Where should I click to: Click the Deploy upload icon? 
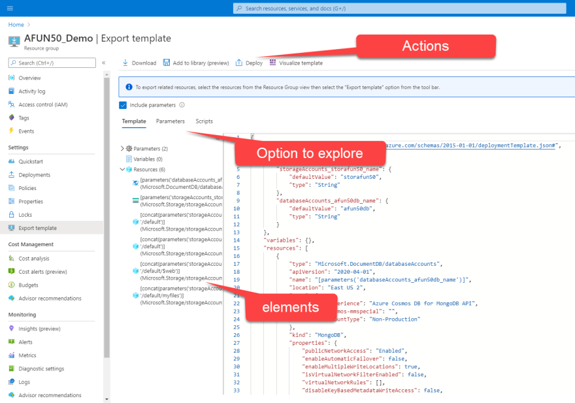click(239, 63)
